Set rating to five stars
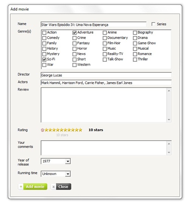 pyautogui.click(x=62, y=130)
